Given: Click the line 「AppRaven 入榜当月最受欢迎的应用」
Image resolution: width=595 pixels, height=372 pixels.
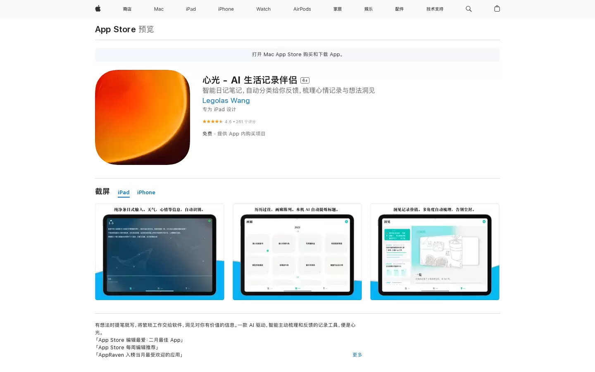Looking at the screenshot, I should 139,355.
